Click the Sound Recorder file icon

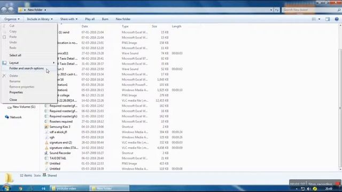[46, 153]
